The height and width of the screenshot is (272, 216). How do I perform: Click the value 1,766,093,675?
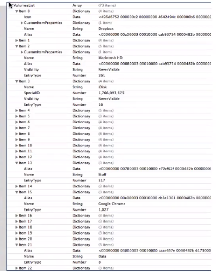111,93
